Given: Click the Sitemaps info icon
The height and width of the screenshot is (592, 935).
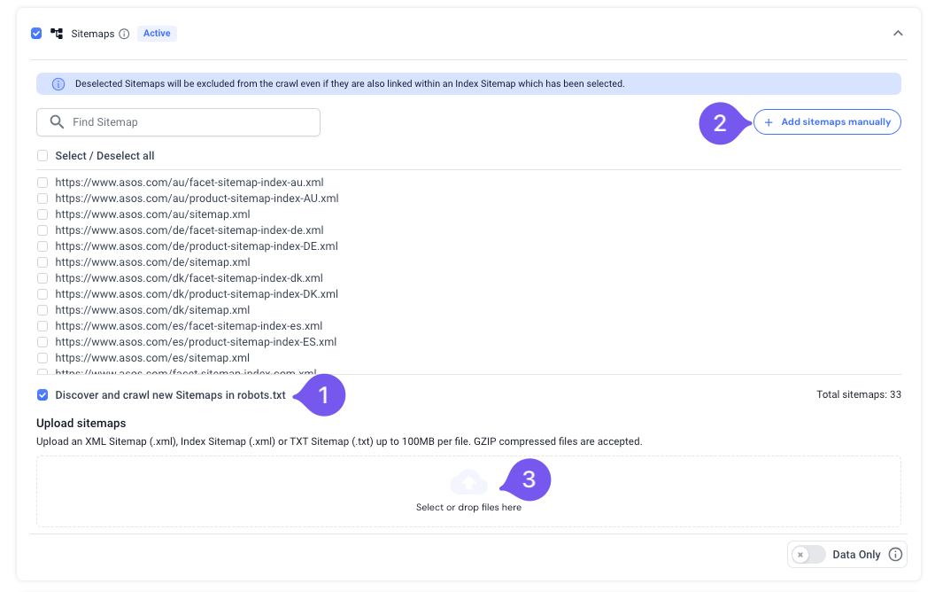Looking at the screenshot, I should (x=124, y=34).
